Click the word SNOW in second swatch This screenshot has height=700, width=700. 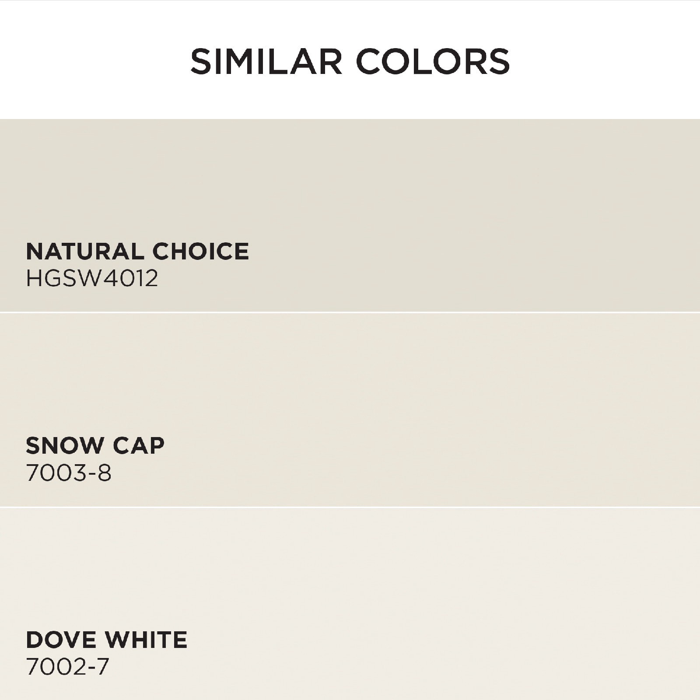click(64, 445)
